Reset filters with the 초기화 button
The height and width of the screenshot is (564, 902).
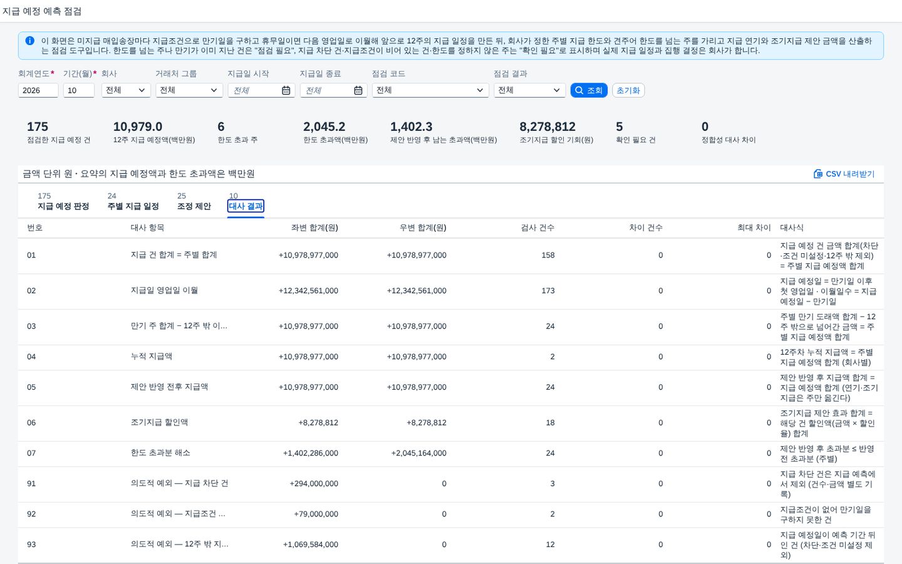tap(628, 90)
